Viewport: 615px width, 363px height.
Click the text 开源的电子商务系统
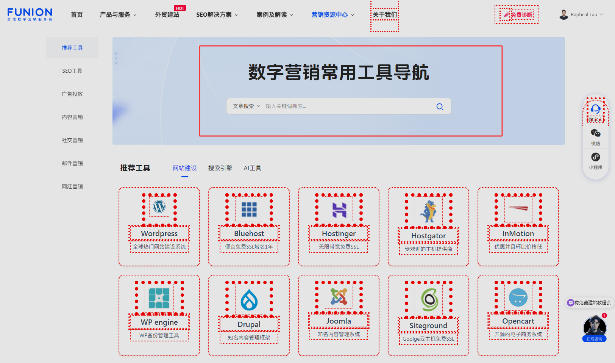tap(518, 334)
